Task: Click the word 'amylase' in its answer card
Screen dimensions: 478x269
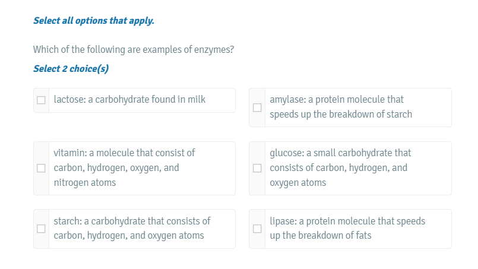Action: pos(287,100)
